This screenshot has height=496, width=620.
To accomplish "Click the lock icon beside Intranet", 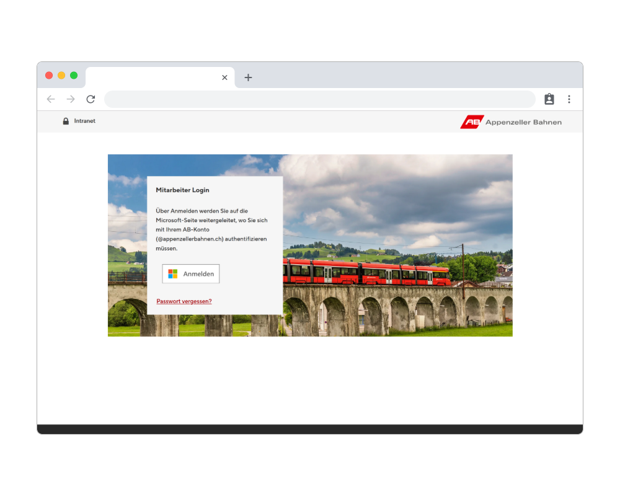I will 66,122.
